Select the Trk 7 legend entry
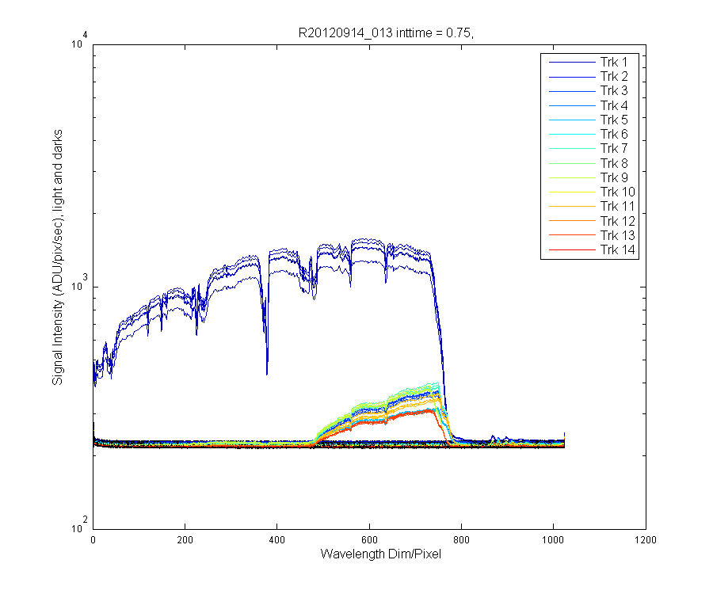The image size is (713, 594). tap(589, 149)
